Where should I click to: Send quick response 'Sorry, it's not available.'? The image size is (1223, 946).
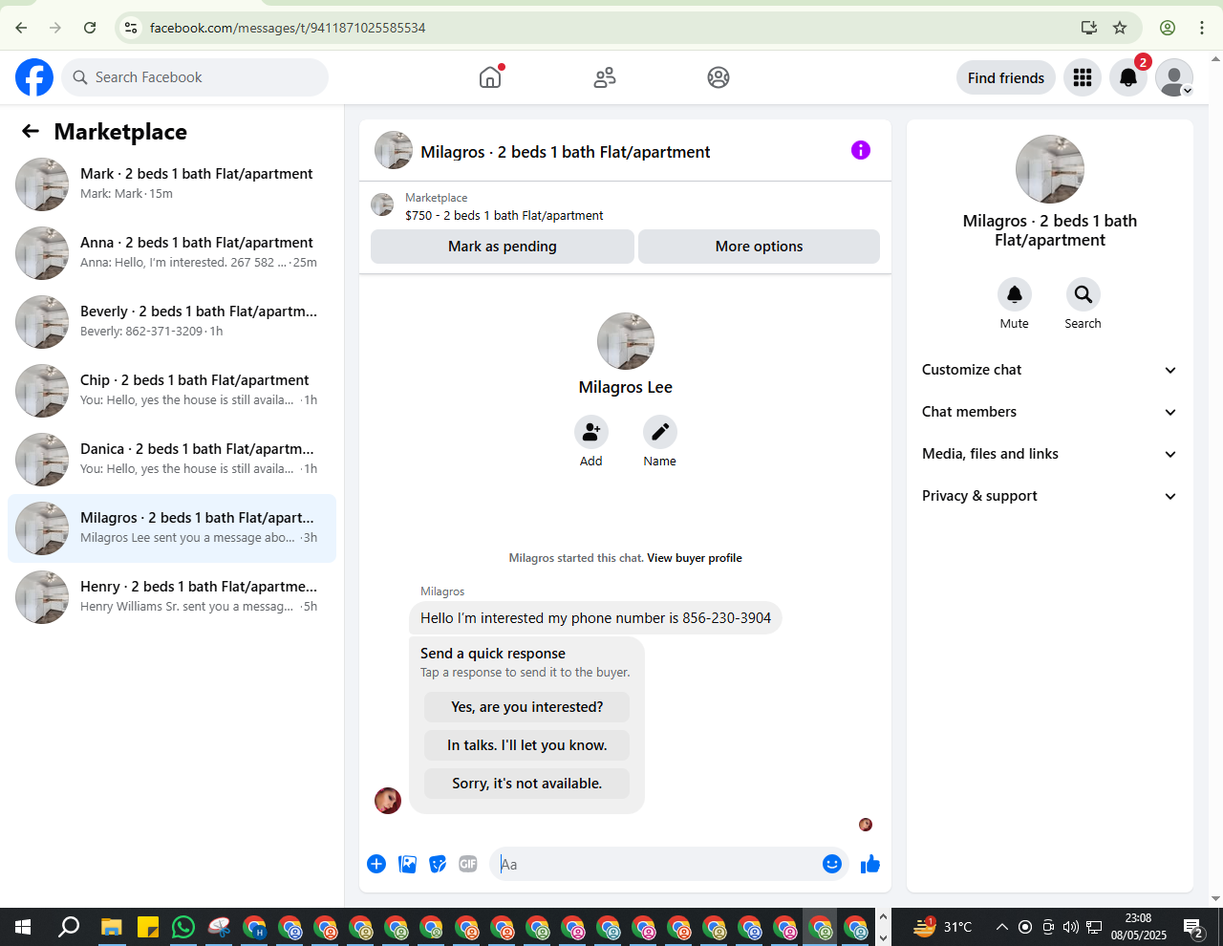point(527,784)
